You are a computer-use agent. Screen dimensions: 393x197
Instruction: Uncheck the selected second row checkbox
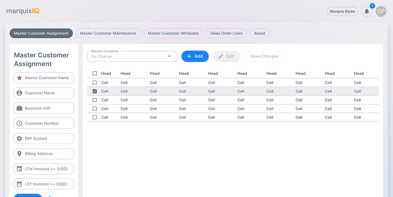click(x=95, y=91)
